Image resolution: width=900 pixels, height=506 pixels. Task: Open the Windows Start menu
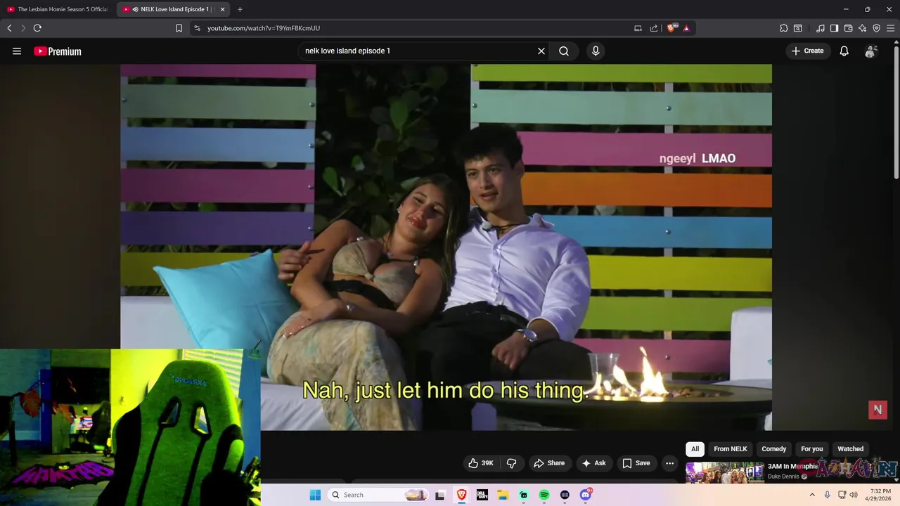click(315, 495)
